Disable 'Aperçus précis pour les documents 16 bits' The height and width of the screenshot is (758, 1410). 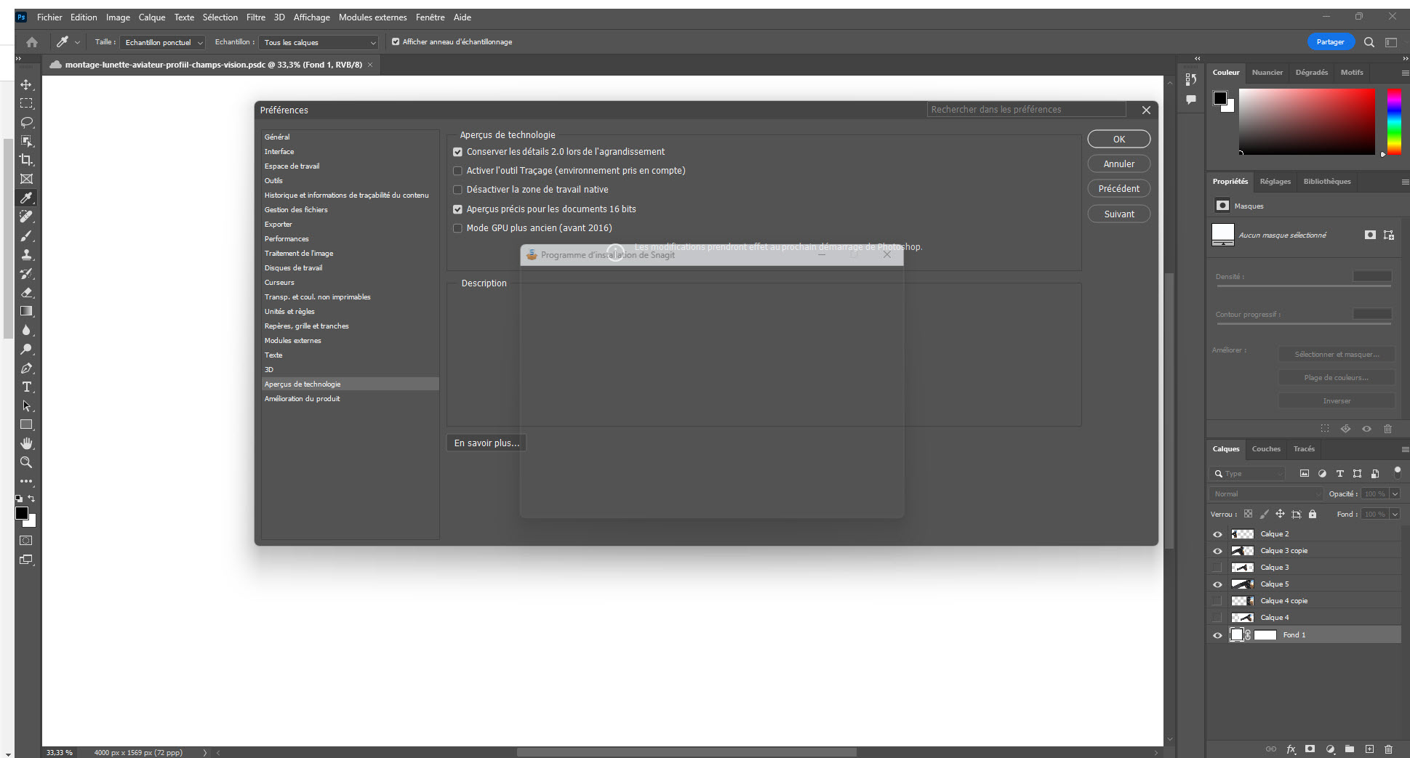(x=457, y=209)
